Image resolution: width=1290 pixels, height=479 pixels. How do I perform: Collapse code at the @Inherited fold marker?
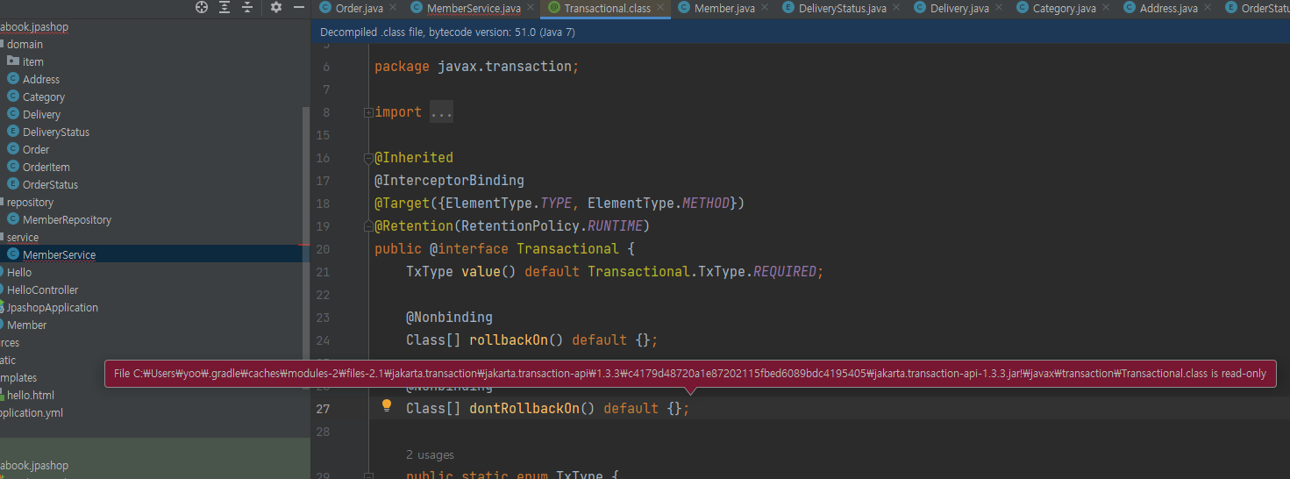368,158
